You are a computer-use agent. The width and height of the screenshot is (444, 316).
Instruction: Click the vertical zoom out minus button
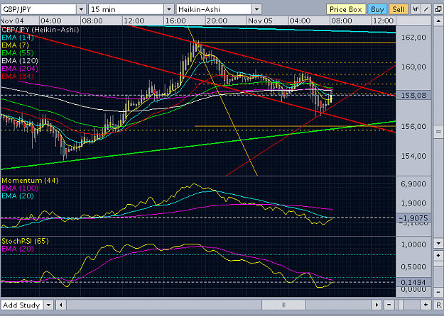click(x=438, y=292)
